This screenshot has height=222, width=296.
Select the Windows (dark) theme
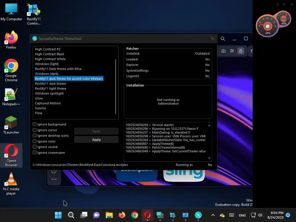47,74
